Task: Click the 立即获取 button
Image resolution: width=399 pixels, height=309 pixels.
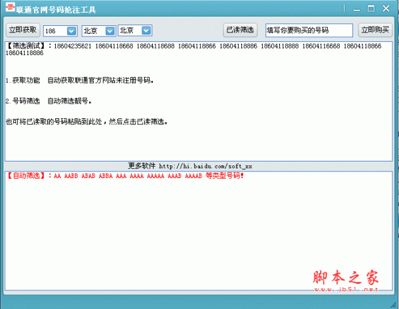Action: click(x=23, y=31)
